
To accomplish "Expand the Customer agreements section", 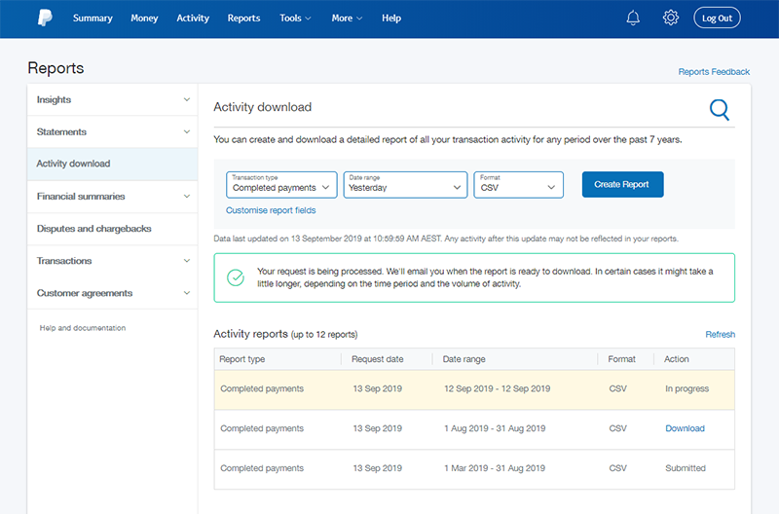I will point(112,293).
